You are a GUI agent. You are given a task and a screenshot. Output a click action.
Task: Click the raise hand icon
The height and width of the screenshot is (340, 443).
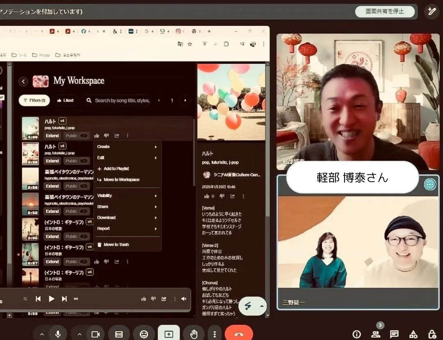(x=194, y=334)
